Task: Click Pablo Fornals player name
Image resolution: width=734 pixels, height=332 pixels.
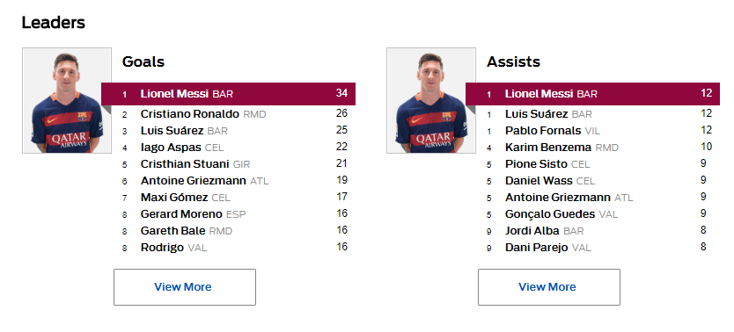Action: (543, 131)
